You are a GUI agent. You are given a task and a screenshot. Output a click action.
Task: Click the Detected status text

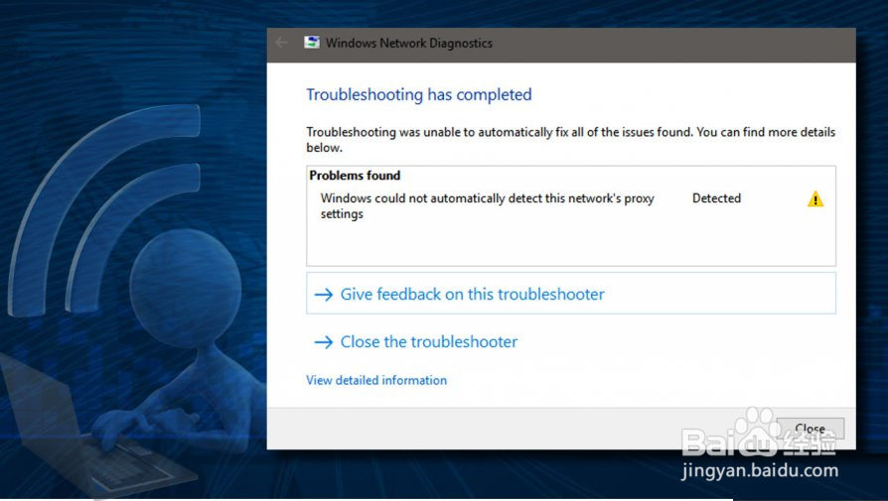(716, 197)
